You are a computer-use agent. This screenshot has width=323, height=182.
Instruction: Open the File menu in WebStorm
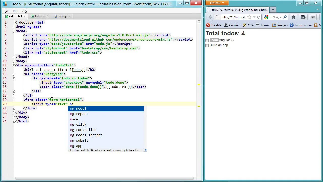pyautogui.click(x=7, y=11)
